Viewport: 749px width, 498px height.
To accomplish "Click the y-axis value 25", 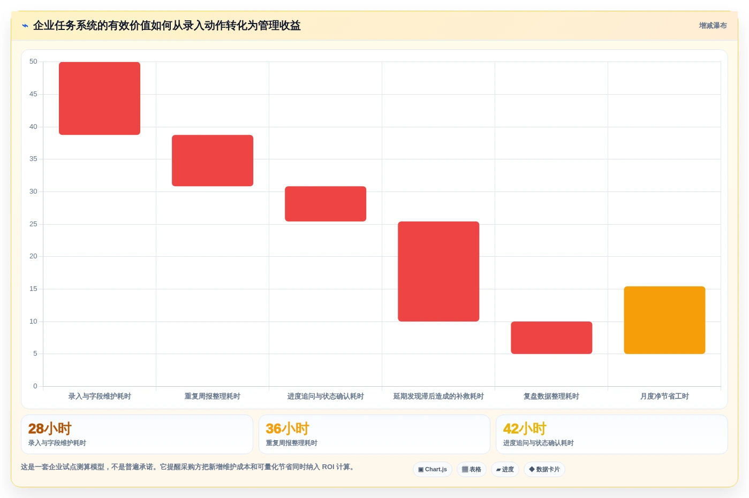I will pos(33,224).
